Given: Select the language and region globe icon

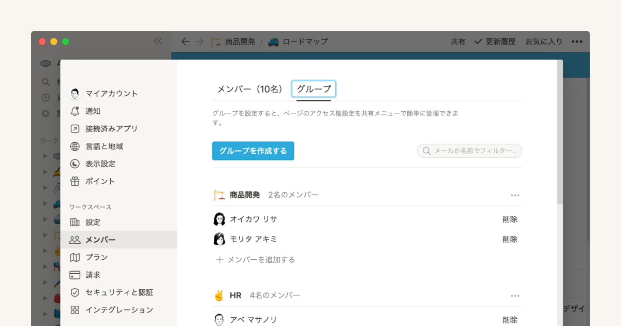Looking at the screenshot, I should tap(75, 146).
